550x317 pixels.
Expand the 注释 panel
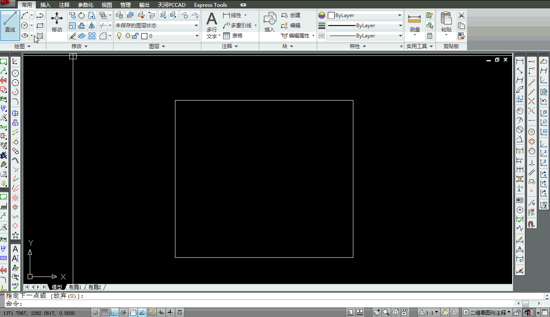pyautogui.click(x=230, y=46)
